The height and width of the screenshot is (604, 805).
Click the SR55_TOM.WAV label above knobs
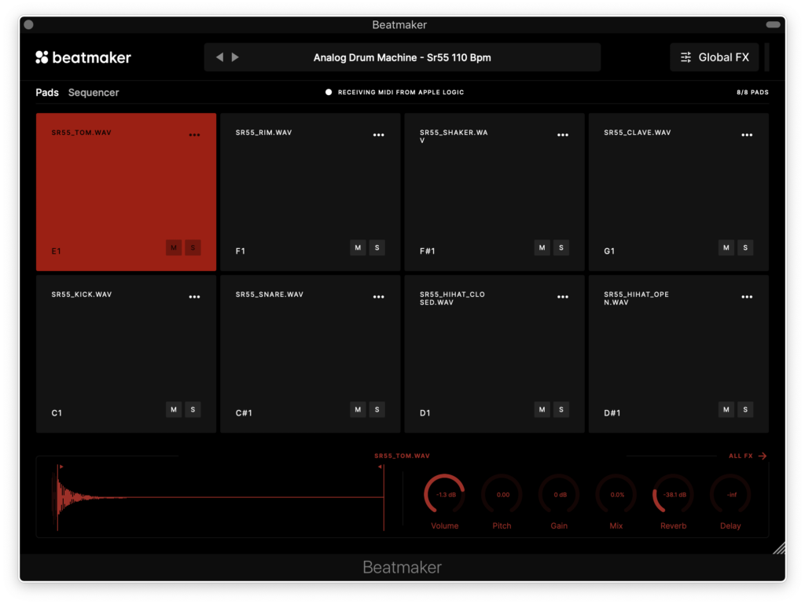click(x=402, y=456)
